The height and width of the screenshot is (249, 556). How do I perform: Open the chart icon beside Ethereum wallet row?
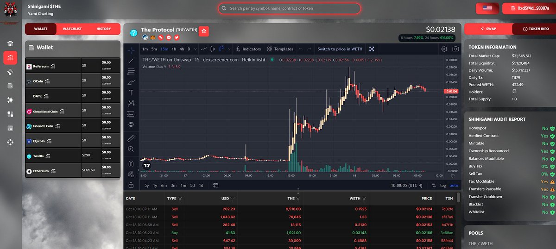point(53,171)
